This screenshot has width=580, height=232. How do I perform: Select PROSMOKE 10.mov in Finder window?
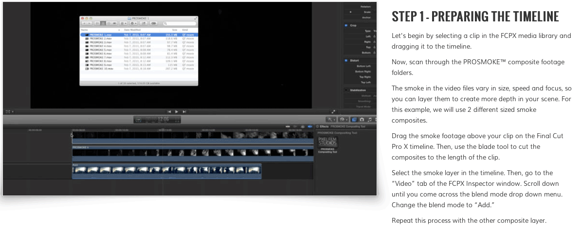coord(139,69)
